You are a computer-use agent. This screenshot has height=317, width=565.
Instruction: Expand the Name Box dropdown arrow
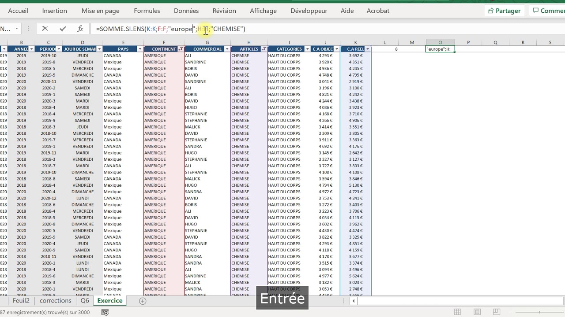[17, 29]
